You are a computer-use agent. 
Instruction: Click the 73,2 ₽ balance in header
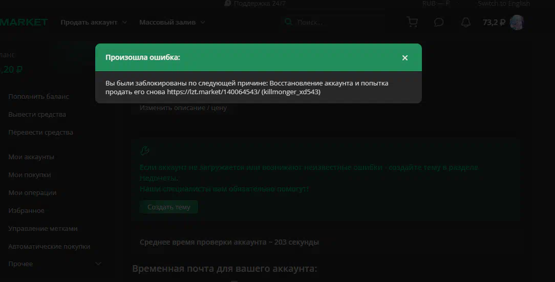pos(494,23)
